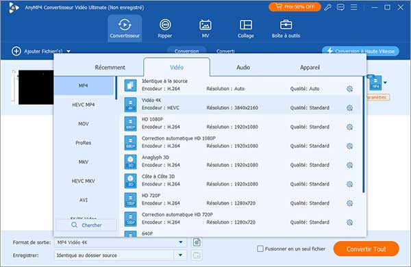Screen dimensions: 411x267
Task: Open the MV module
Action: click(x=206, y=28)
